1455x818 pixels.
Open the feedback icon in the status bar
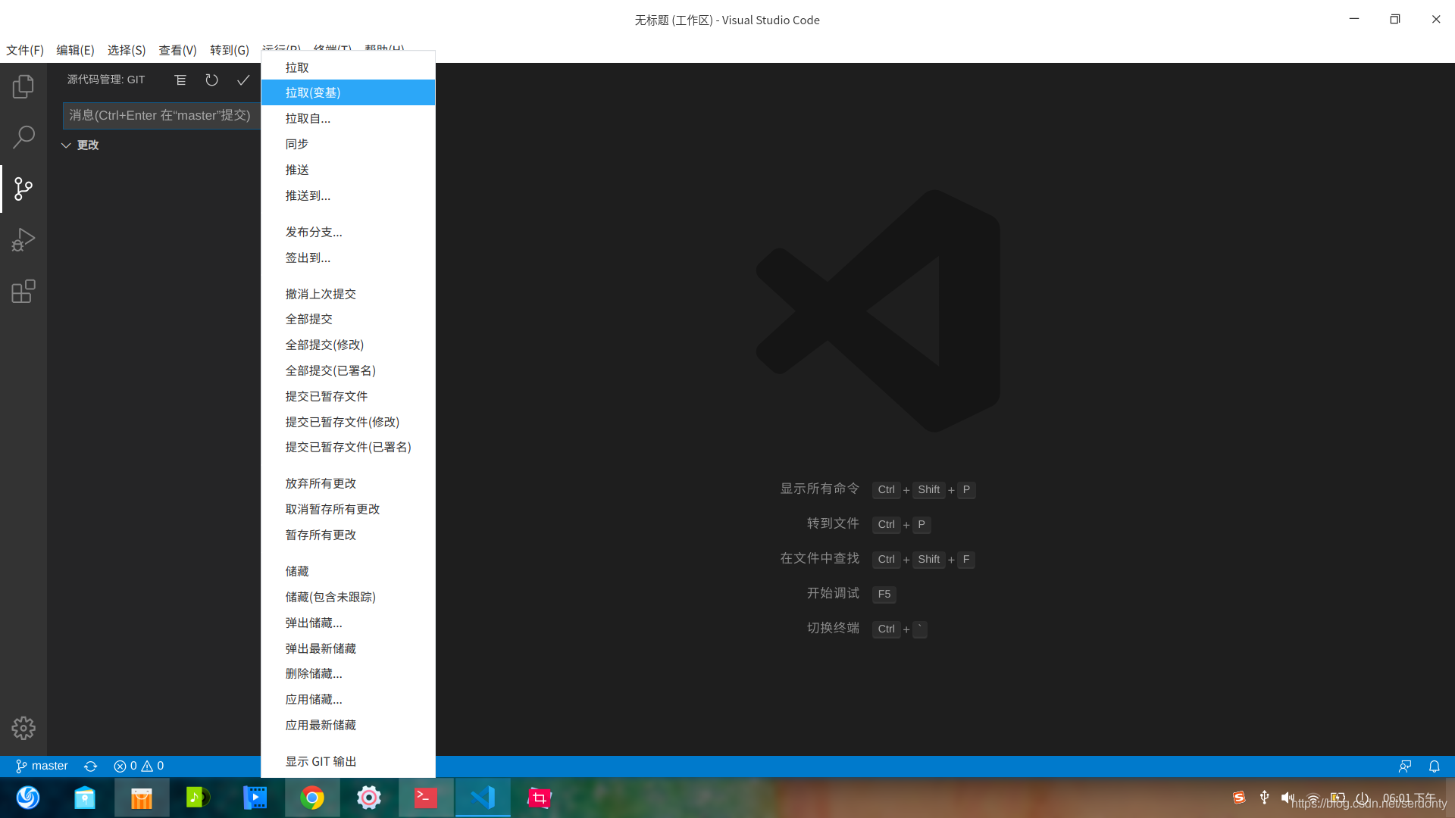pyautogui.click(x=1405, y=766)
